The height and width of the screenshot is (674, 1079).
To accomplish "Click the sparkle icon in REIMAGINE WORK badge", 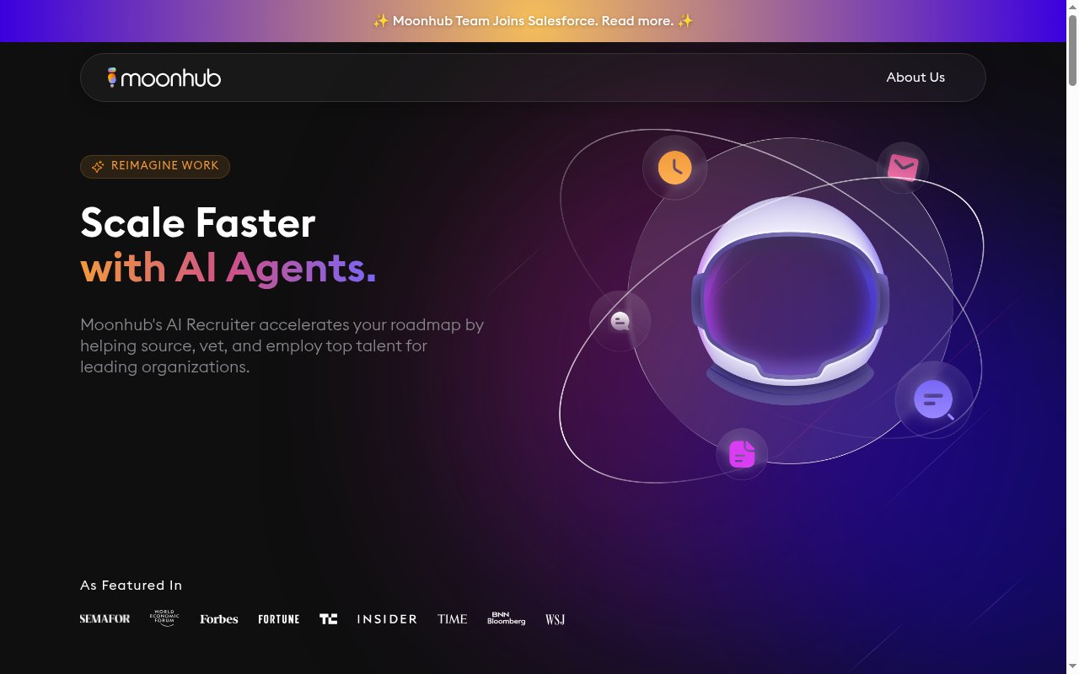I will coord(98,167).
